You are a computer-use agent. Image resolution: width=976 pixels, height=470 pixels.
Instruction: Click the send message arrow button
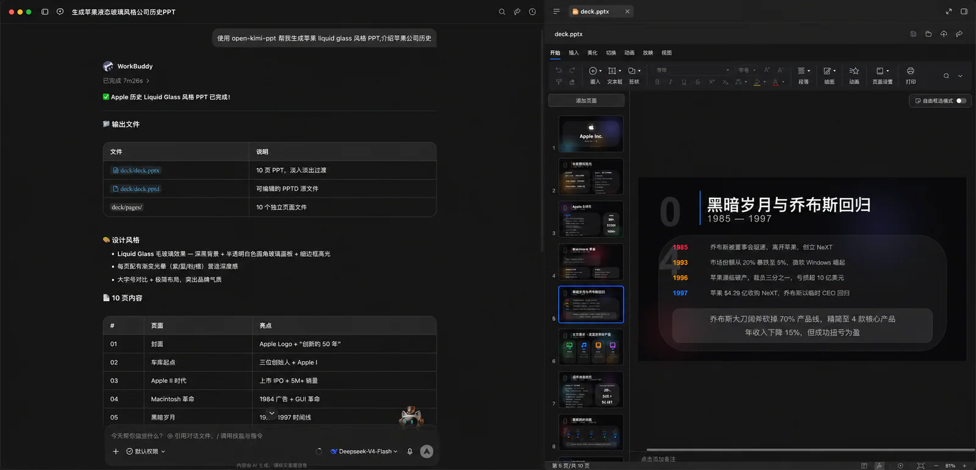click(427, 451)
